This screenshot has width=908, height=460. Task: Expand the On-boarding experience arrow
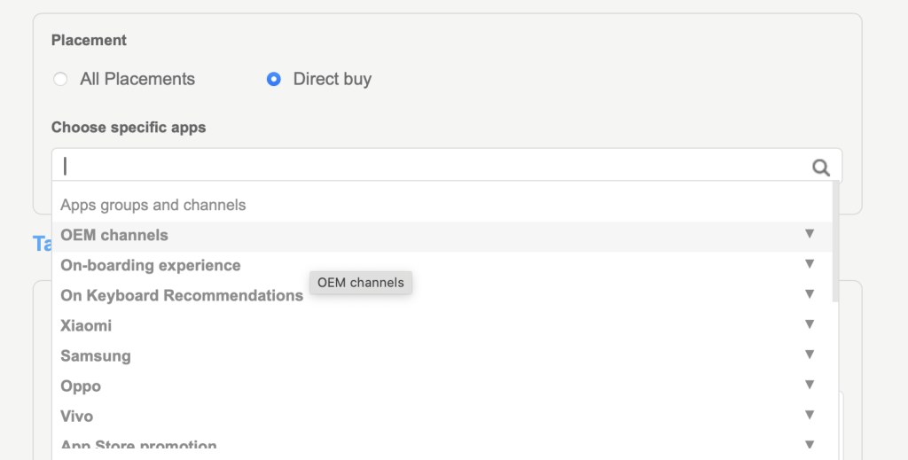[809, 264]
